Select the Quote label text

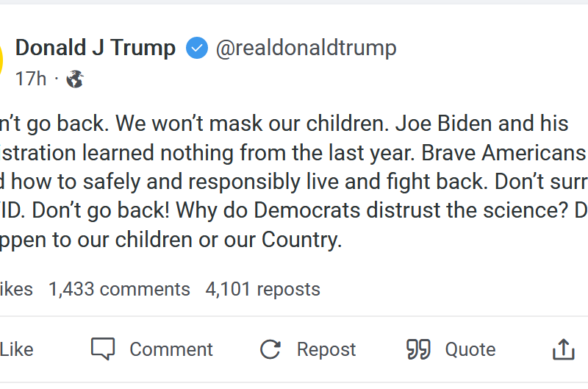click(x=470, y=349)
